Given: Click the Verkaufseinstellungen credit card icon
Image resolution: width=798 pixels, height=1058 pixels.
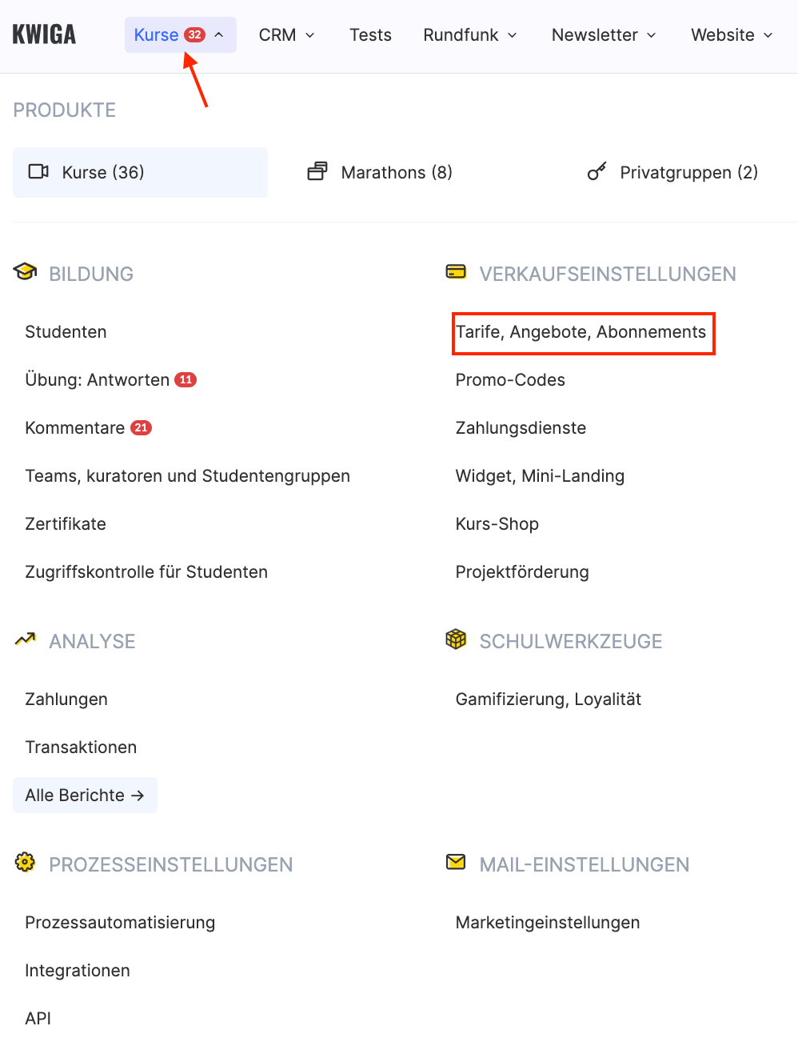Looking at the screenshot, I should [x=456, y=272].
